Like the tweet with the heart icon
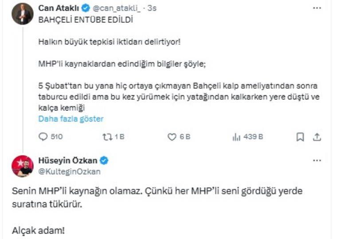This screenshot has height=239, width=337. 172,137
